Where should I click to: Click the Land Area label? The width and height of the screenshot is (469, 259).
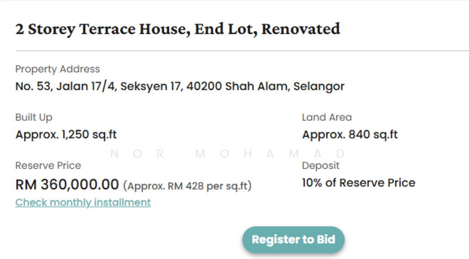(327, 117)
